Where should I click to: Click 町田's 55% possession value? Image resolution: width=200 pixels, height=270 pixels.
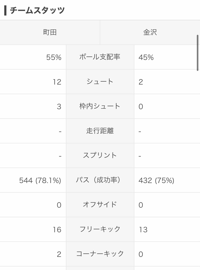point(54,57)
